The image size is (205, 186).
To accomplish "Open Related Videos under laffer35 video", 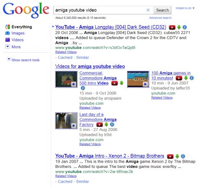I will click(162, 98).
